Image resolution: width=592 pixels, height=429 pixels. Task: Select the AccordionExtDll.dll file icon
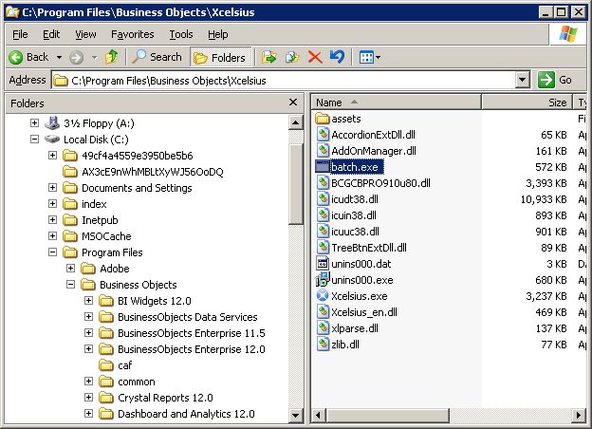point(323,134)
